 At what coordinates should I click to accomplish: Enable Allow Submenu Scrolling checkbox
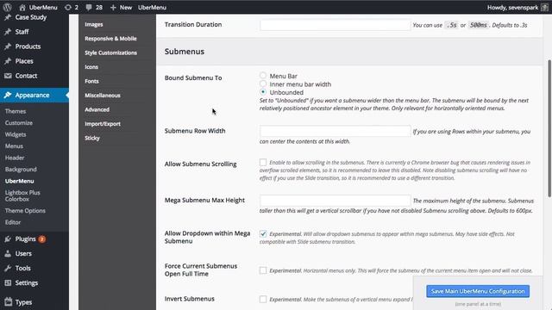263,162
